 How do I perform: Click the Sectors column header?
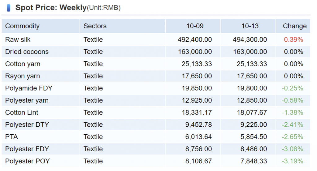(95, 26)
